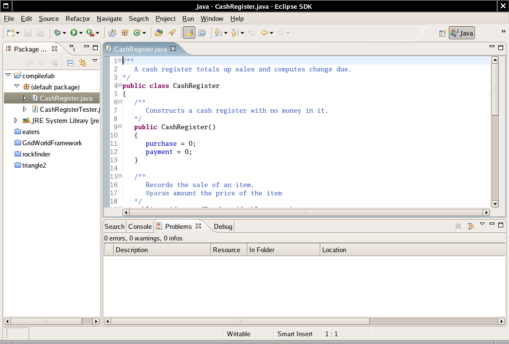The width and height of the screenshot is (509, 344).
Task: Switch to the Console tab
Action: [x=140, y=226]
